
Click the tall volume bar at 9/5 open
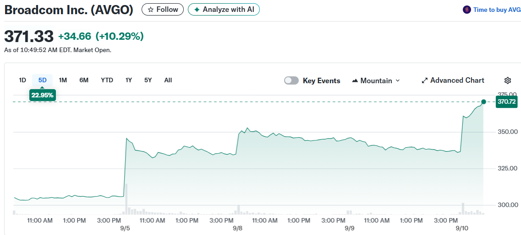point(126,199)
